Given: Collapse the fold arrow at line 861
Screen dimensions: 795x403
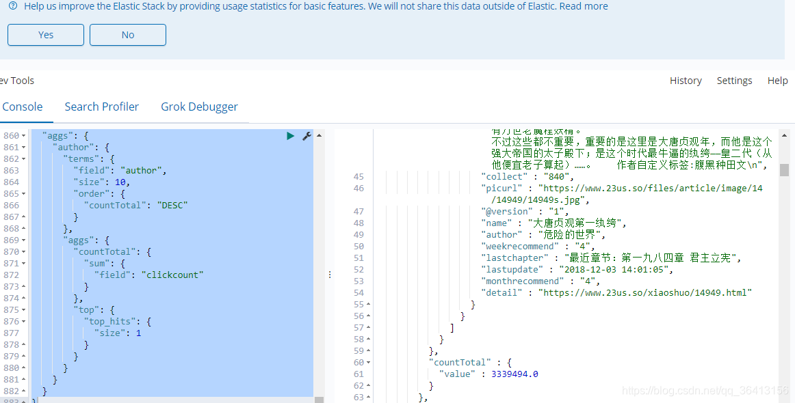Looking at the screenshot, I should click(x=24, y=148).
